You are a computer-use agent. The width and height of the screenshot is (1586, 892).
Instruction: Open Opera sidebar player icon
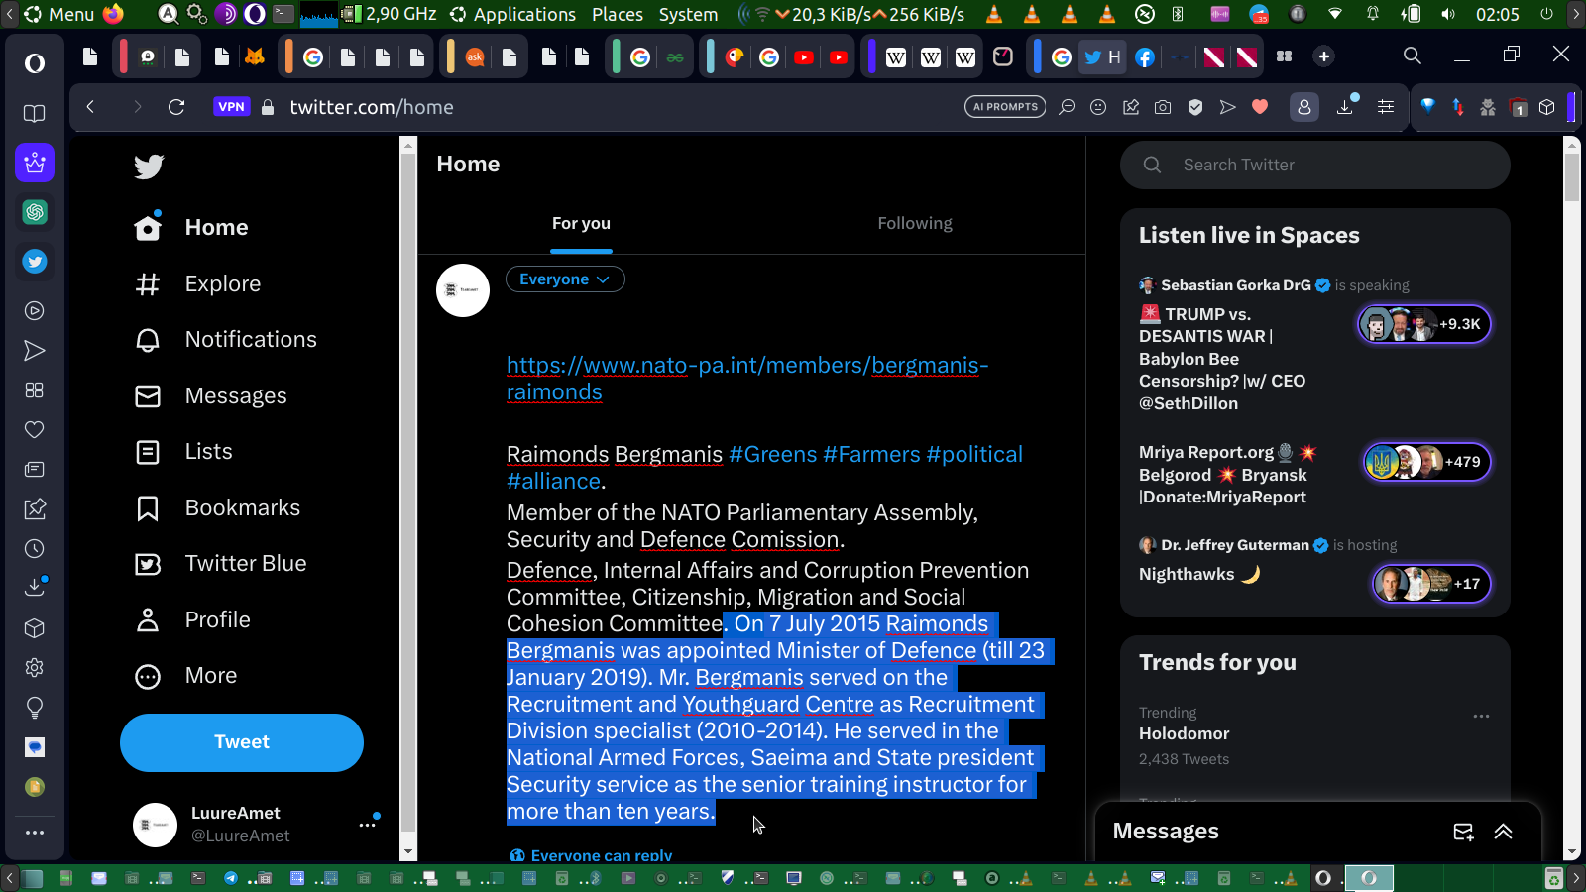point(35,311)
